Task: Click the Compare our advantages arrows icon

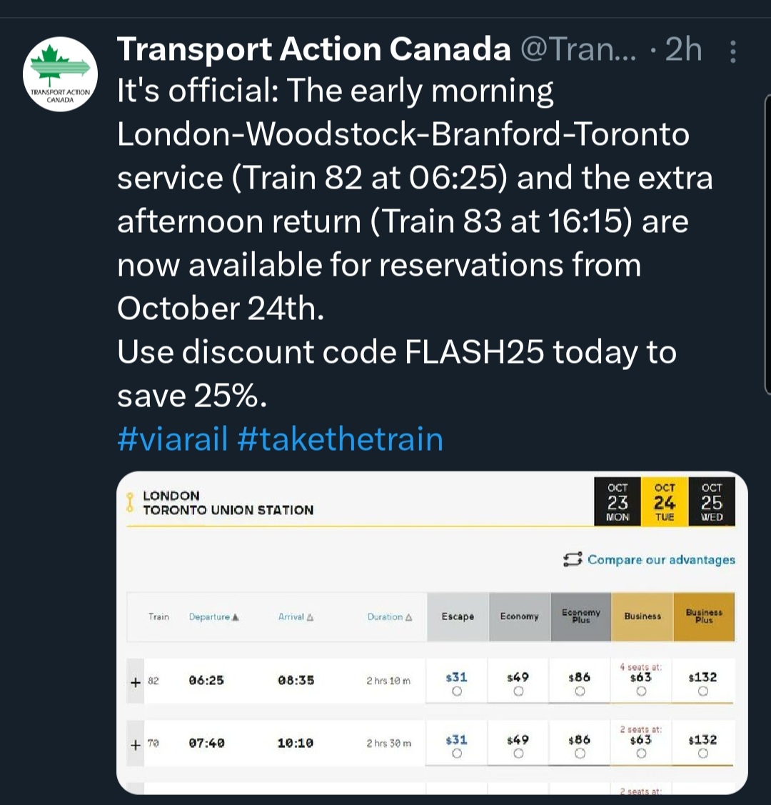Action: coord(573,559)
